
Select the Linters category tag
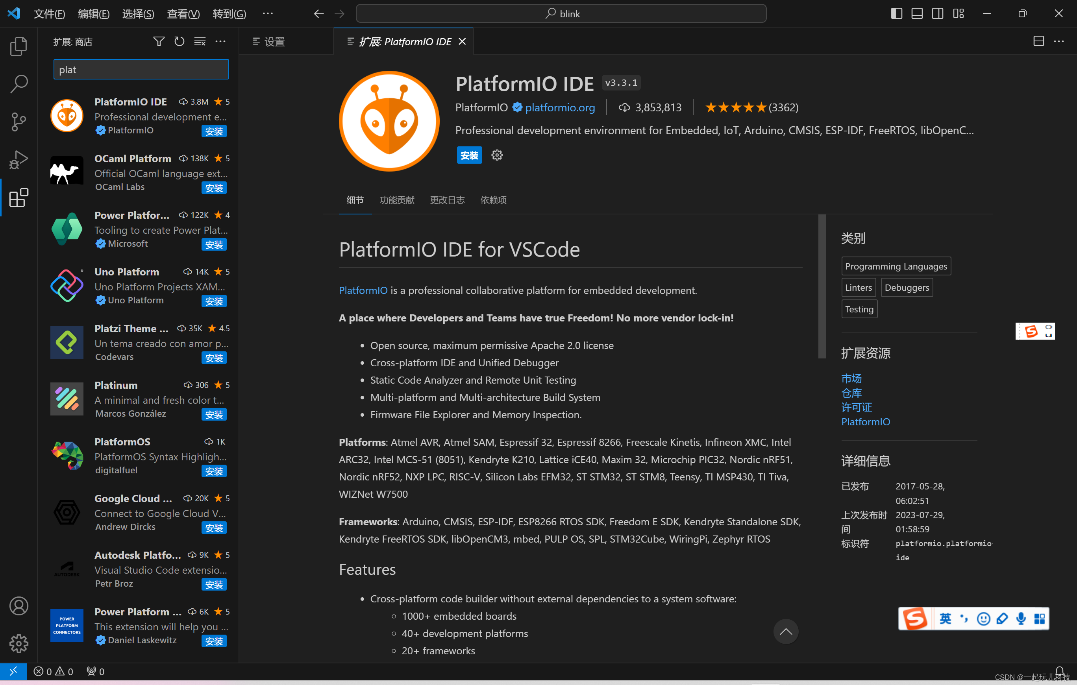[858, 288]
